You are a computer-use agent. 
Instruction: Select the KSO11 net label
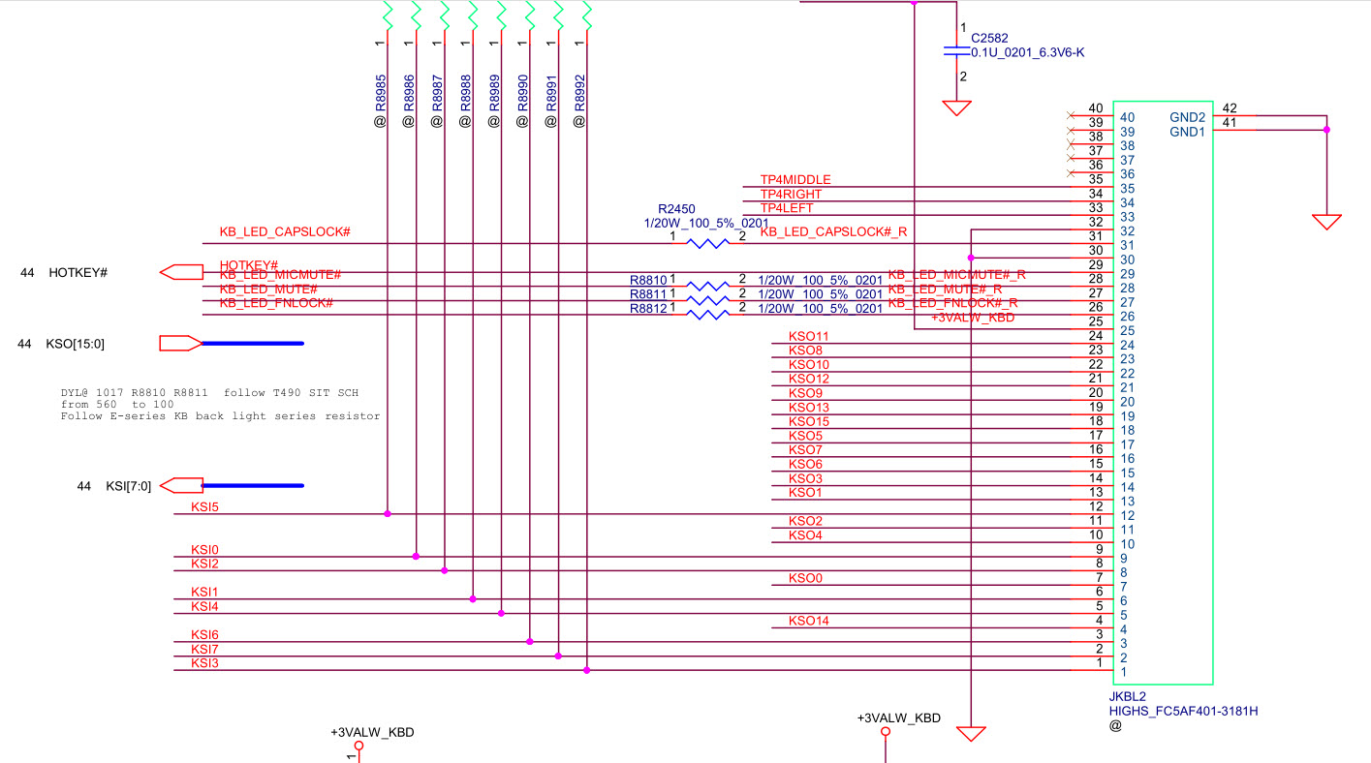click(809, 336)
